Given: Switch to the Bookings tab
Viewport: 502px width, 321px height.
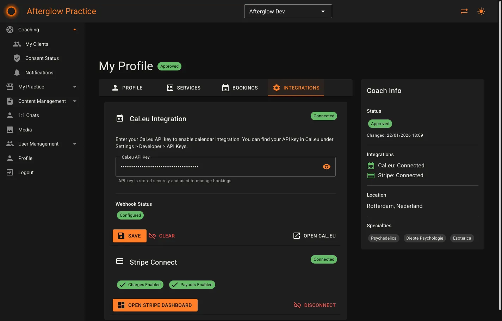Looking at the screenshot, I should [x=240, y=87].
